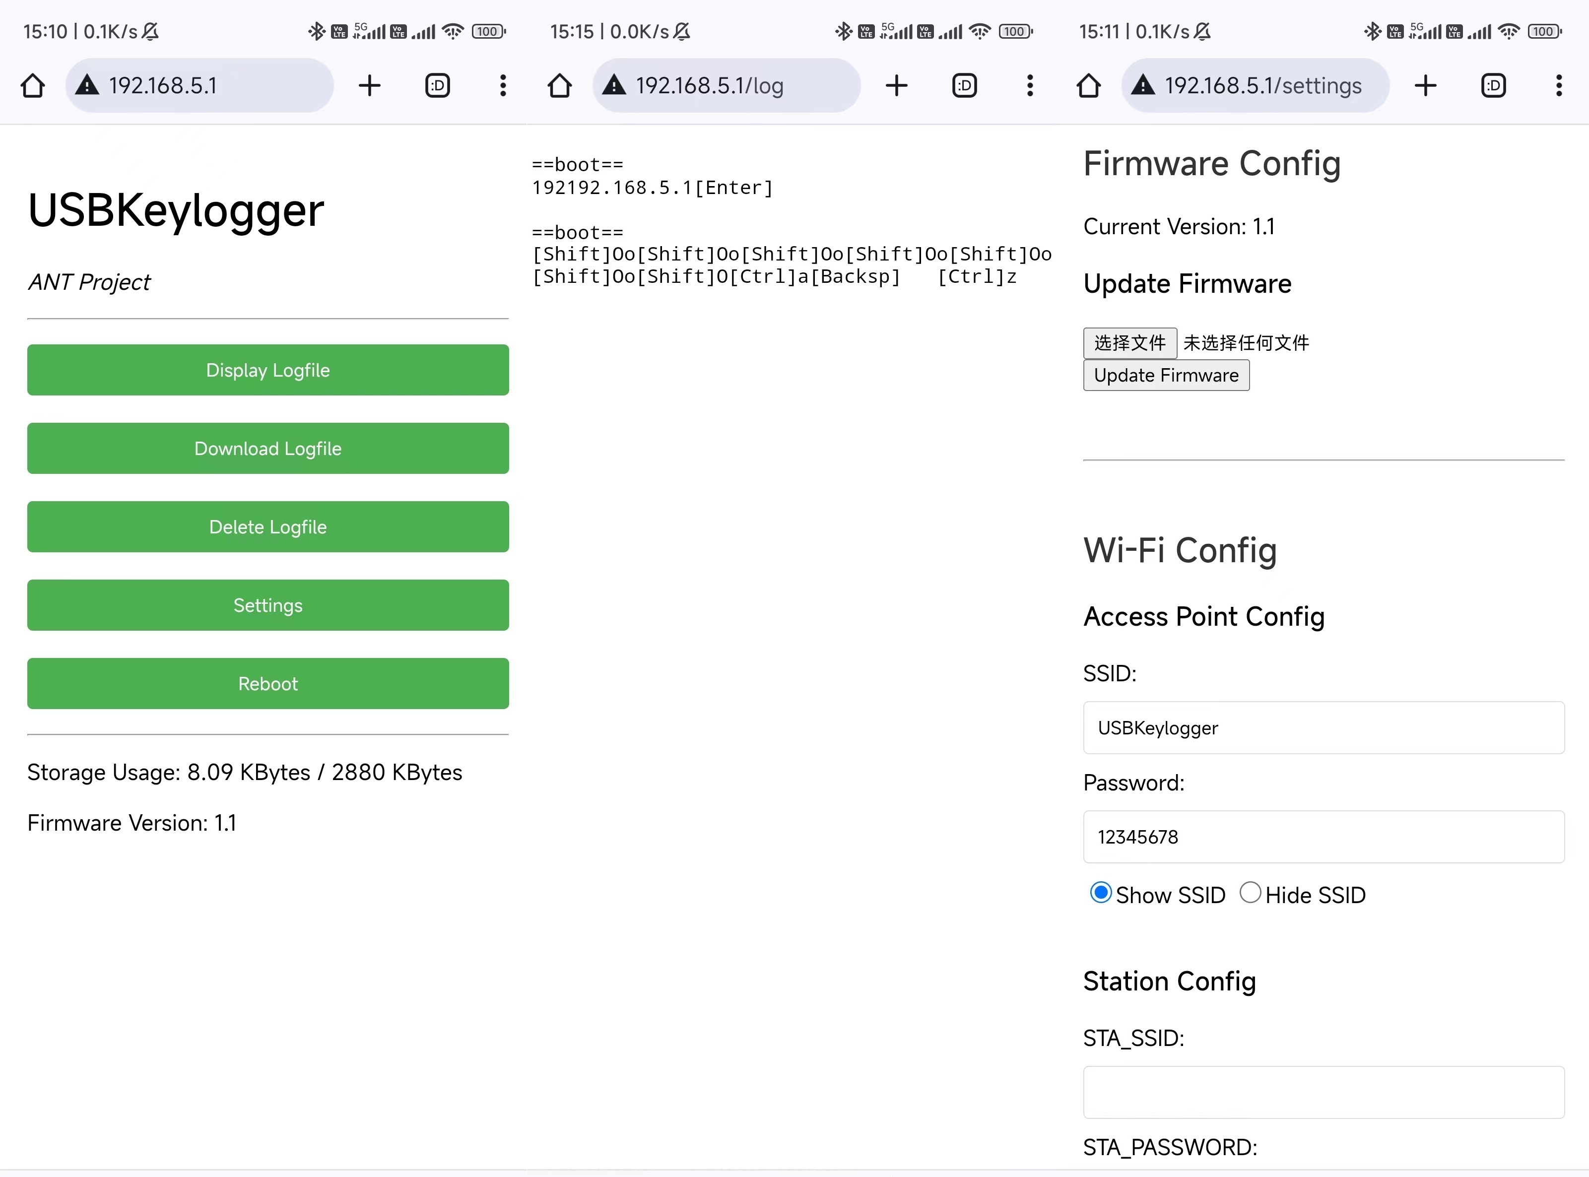Click the 选择文件 choose file button
The height and width of the screenshot is (1177, 1589).
(x=1129, y=343)
